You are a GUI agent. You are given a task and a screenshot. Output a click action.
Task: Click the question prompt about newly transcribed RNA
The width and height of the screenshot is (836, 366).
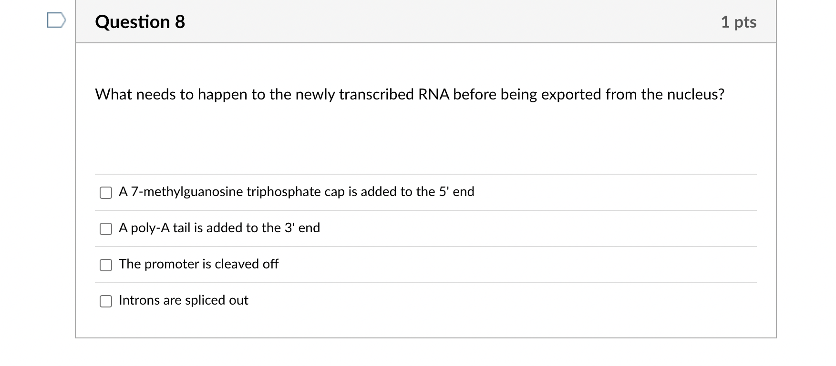pyautogui.click(x=409, y=94)
